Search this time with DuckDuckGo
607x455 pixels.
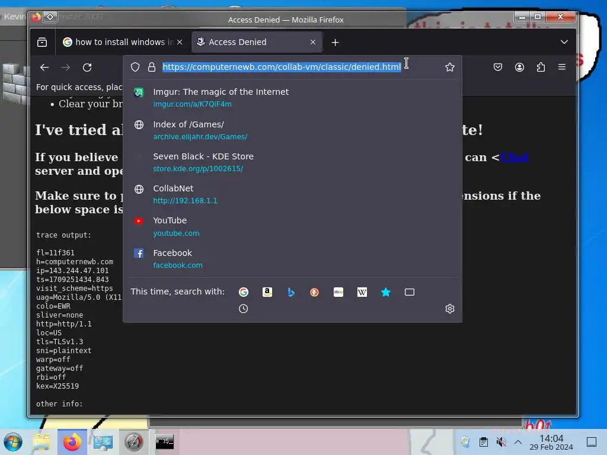click(314, 292)
